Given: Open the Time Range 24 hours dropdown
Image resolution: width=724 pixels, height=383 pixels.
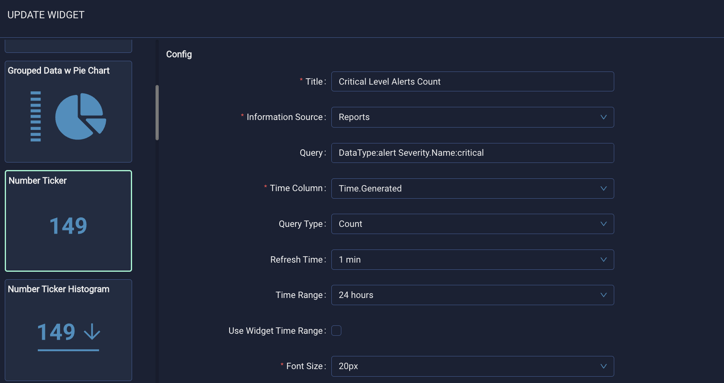Looking at the screenshot, I should [473, 295].
